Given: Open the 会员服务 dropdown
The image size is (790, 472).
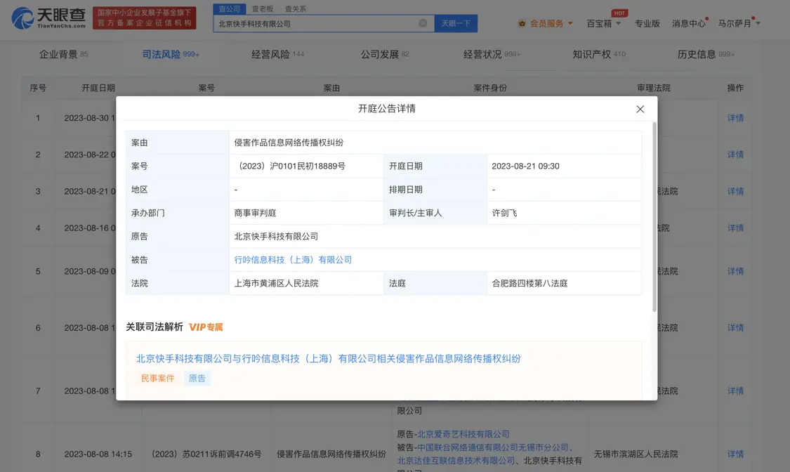Looking at the screenshot, I should (x=552, y=24).
